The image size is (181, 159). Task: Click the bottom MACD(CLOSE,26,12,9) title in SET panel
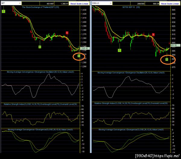coord(40,130)
